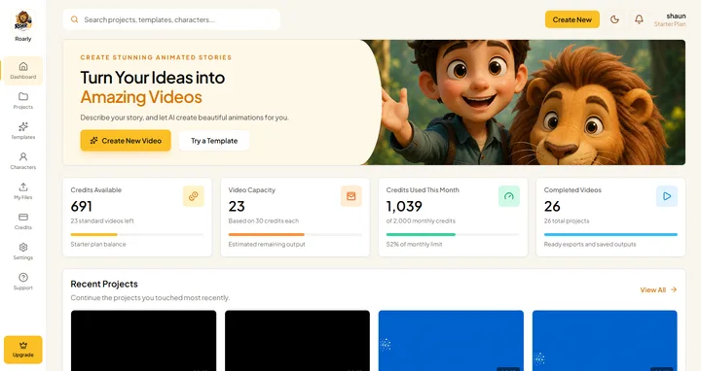Viewport: 701px width, 371px height.
Task: Click 'Based on 30 credits each' text
Action: pyautogui.click(x=264, y=220)
